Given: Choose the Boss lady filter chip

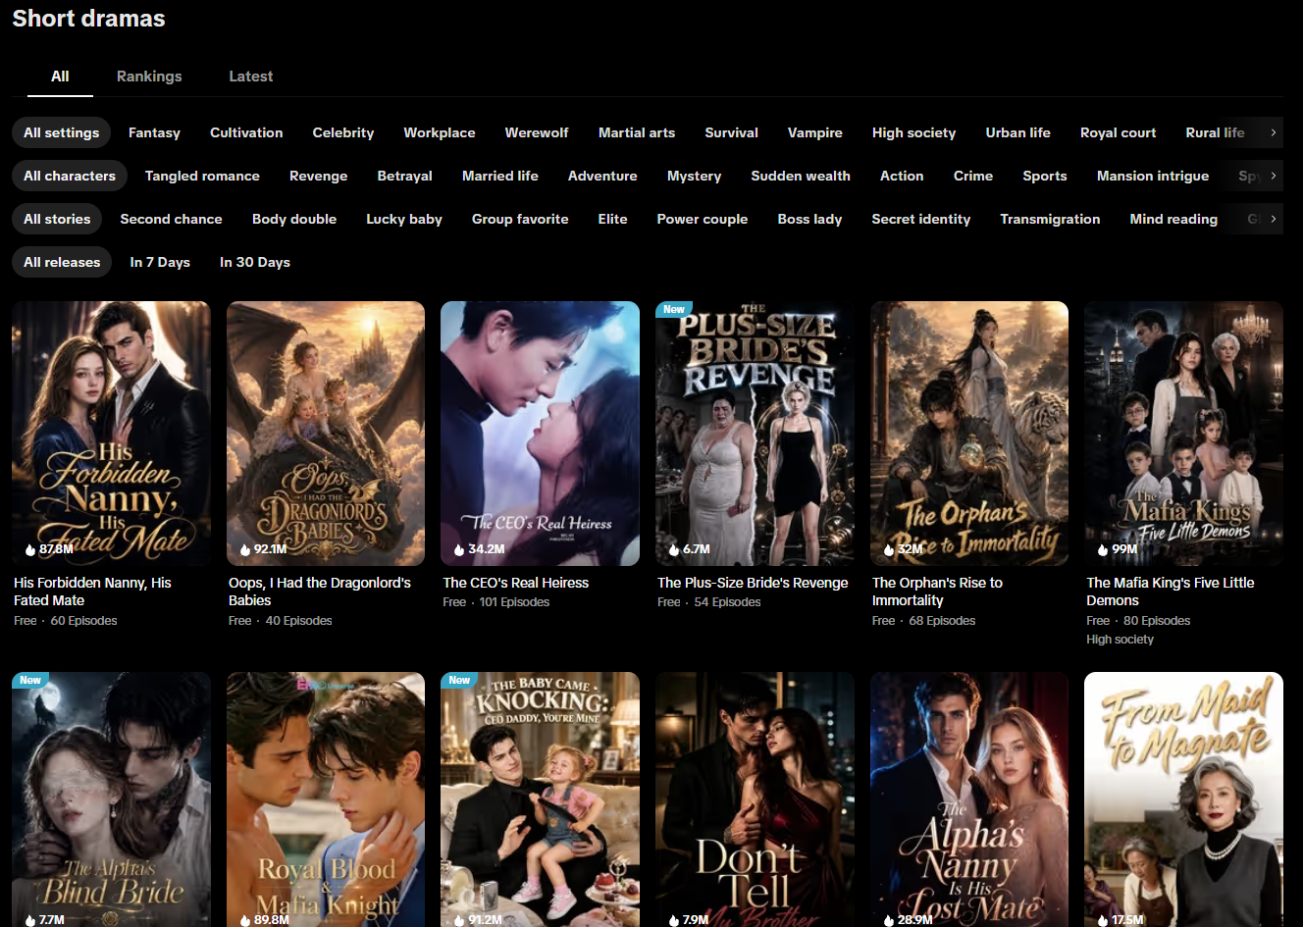Looking at the screenshot, I should [810, 219].
